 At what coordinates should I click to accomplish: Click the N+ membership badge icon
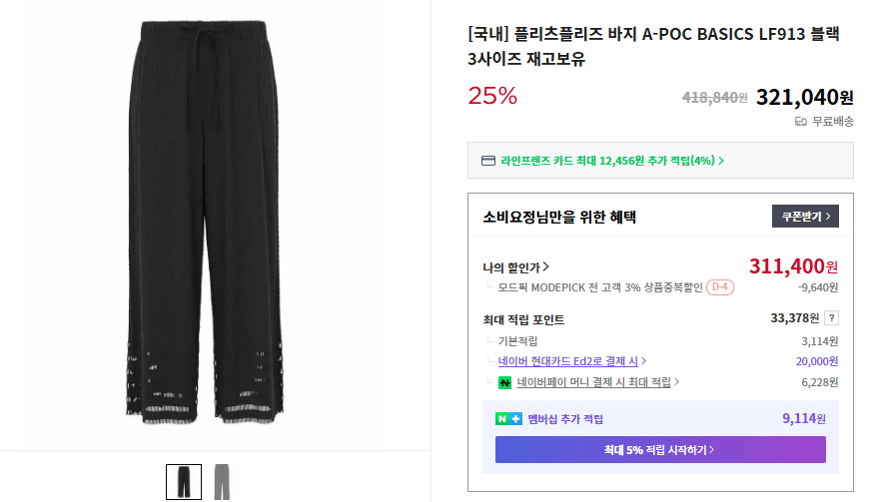point(508,419)
